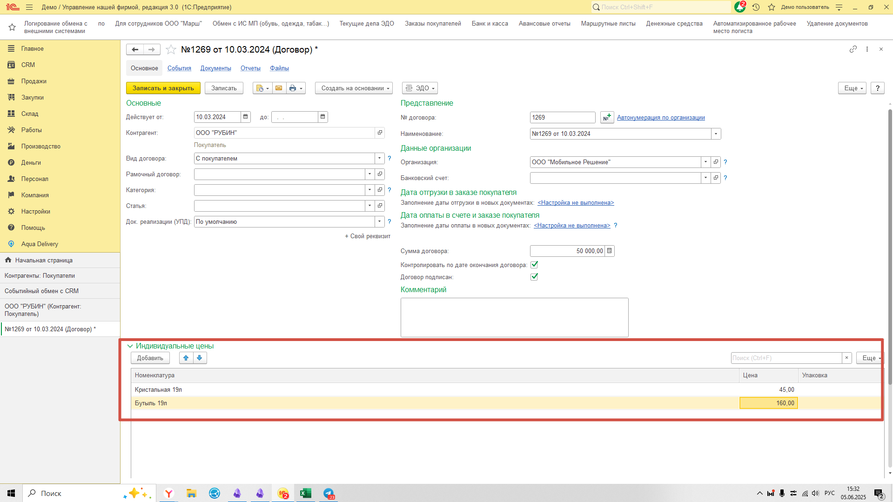Open favorites star in title bar

771,7
